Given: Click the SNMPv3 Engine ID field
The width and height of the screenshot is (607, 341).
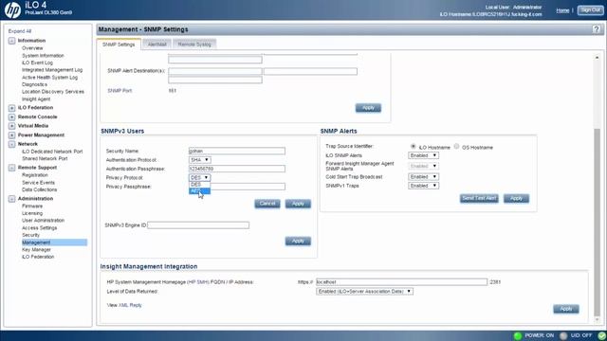Looking at the screenshot, I should coord(198,225).
